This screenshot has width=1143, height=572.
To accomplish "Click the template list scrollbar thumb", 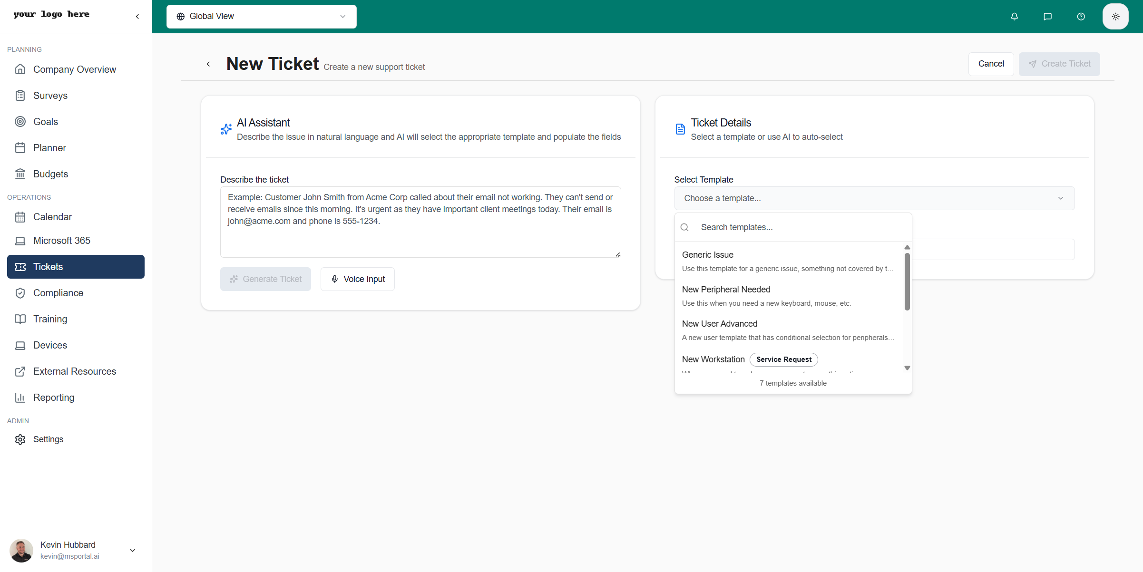I will tap(907, 281).
